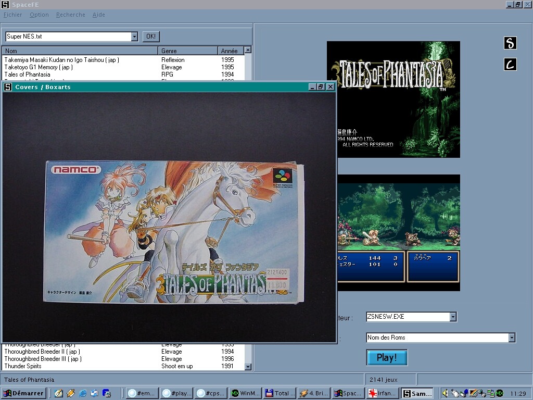This screenshot has height=400, width=533.
Task: Select Takemiya Masaki Kudan no Igo Taishou row
Action: pos(123,60)
